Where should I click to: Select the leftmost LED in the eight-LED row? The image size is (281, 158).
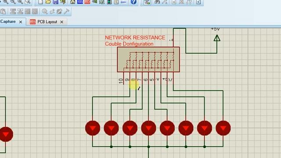(x=93, y=128)
